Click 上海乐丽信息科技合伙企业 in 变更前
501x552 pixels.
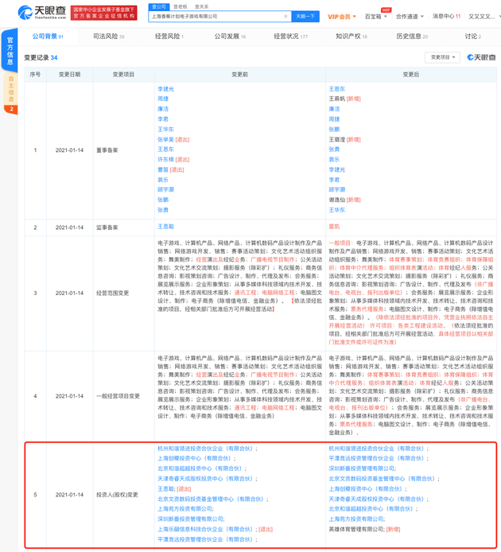click(x=205, y=529)
